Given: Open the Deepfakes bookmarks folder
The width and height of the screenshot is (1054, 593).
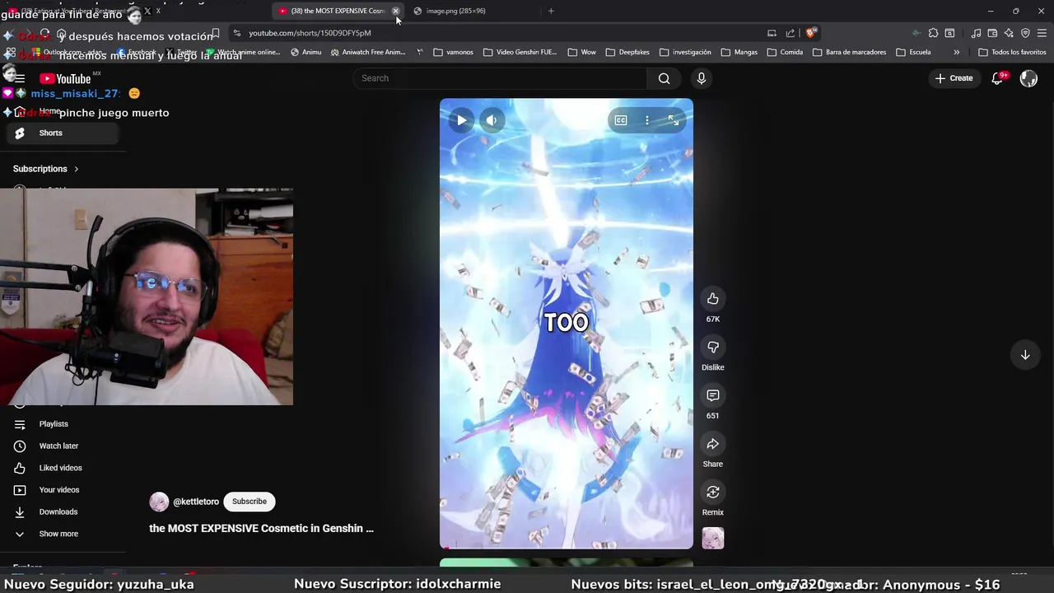Looking at the screenshot, I should [627, 52].
